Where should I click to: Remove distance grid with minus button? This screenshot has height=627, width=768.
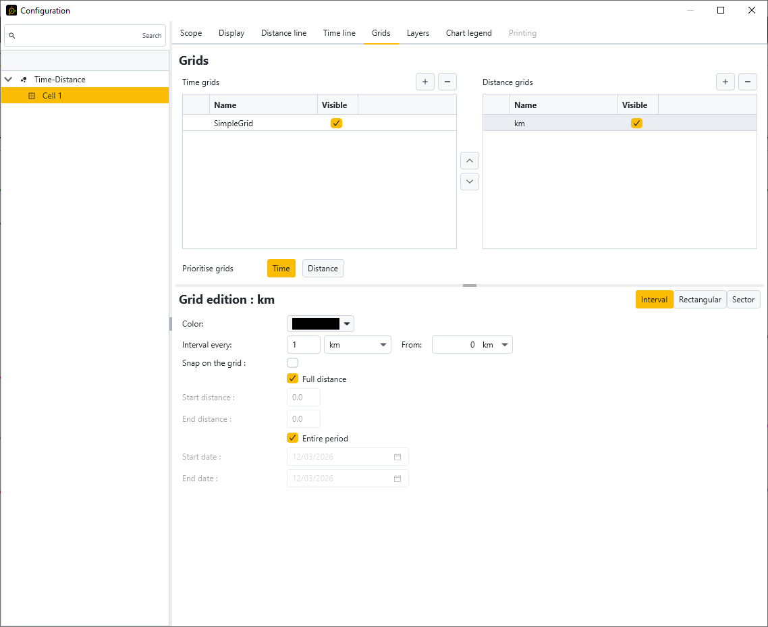point(748,82)
